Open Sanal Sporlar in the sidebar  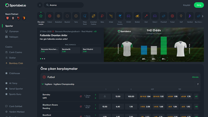14,89
